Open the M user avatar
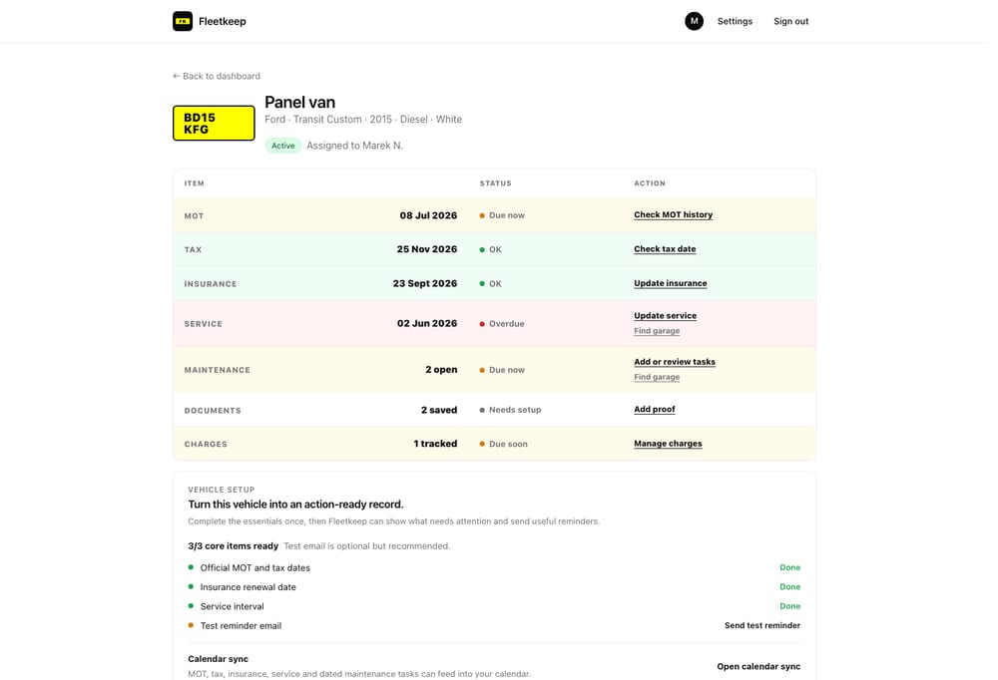The width and height of the screenshot is (998, 680). click(694, 21)
